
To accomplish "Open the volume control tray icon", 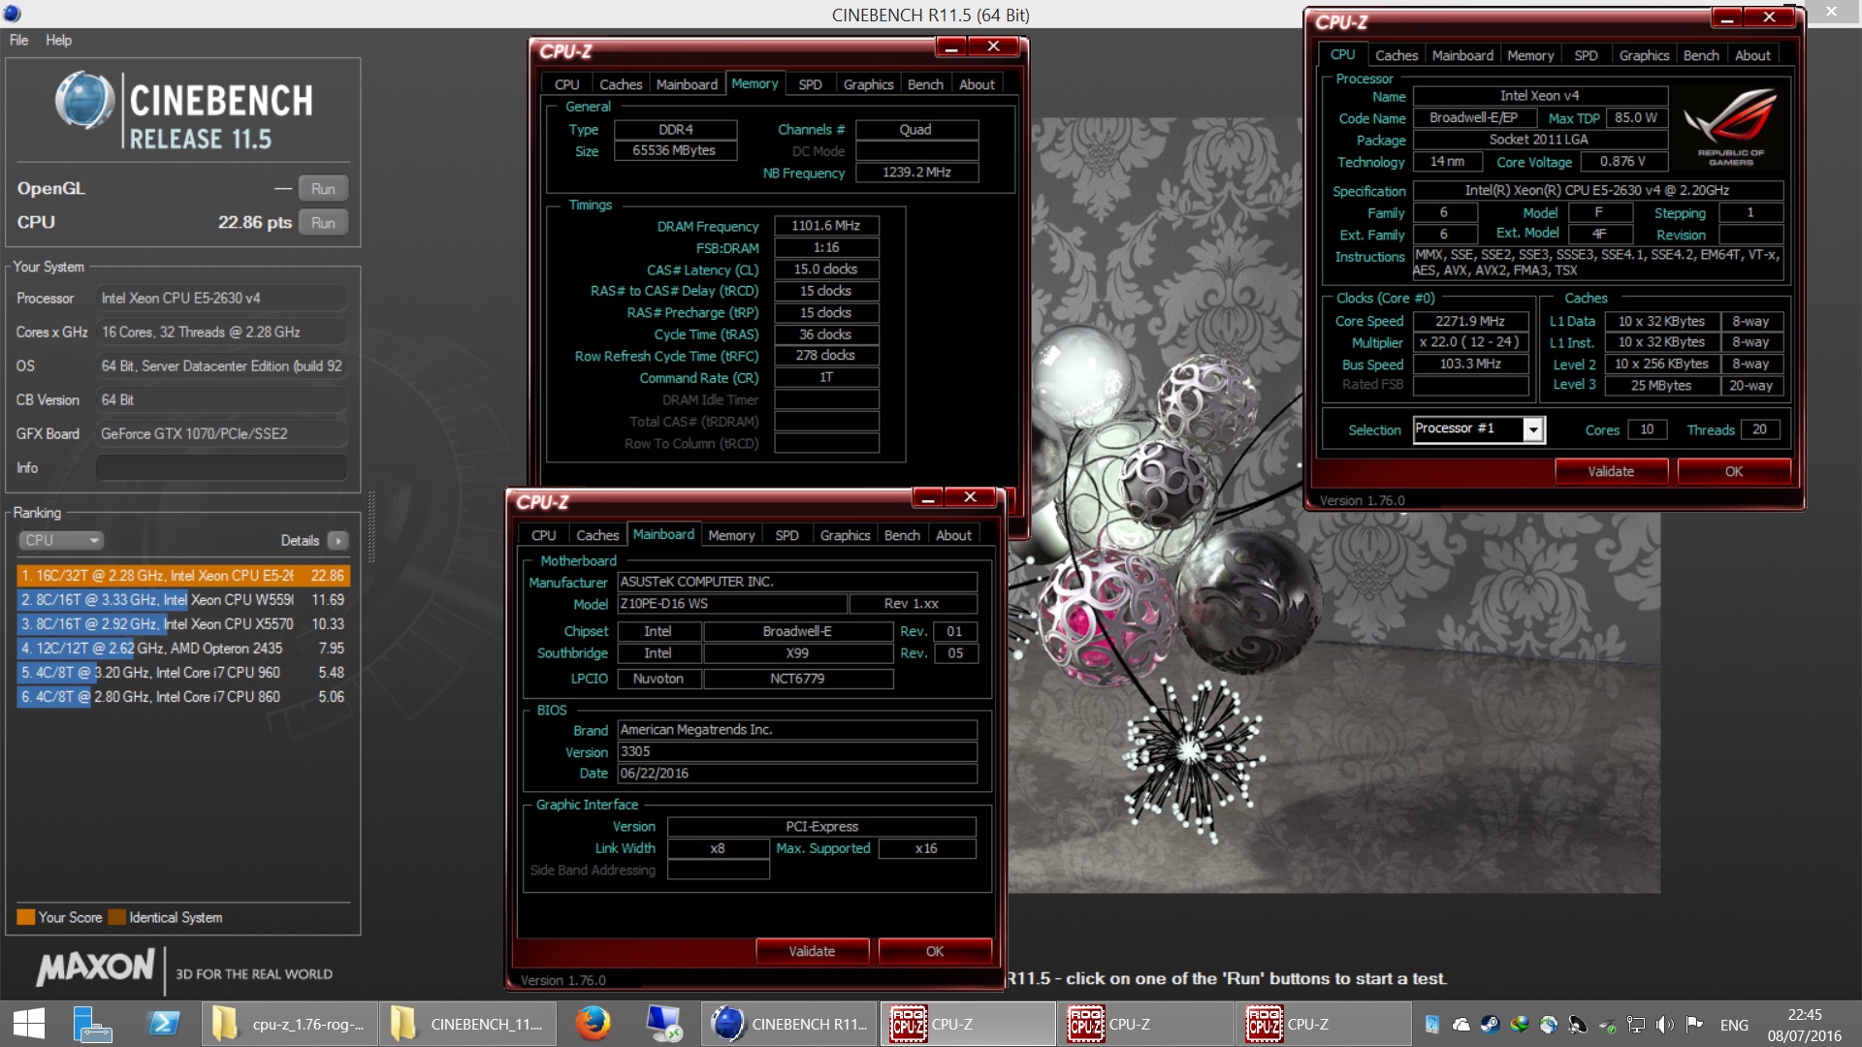I will point(1665,1025).
